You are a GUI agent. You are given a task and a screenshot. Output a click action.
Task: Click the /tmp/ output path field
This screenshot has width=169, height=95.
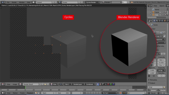(x=155, y=87)
